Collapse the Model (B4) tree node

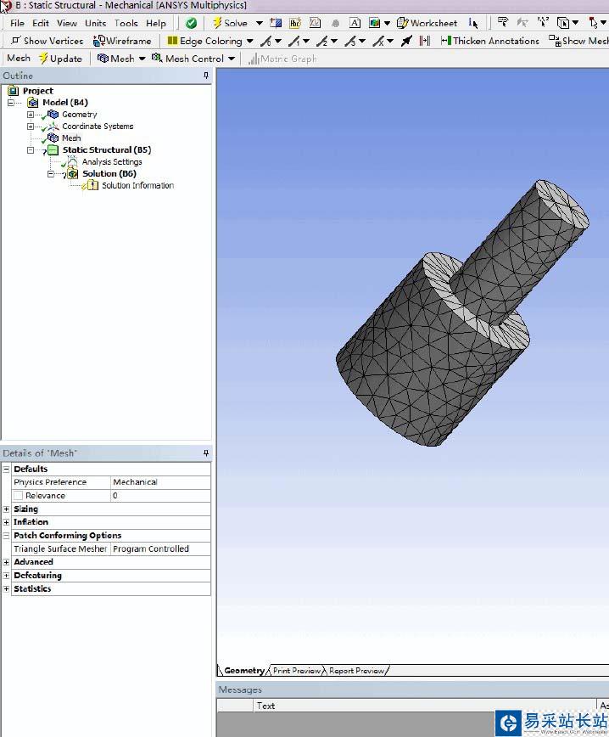11,103
